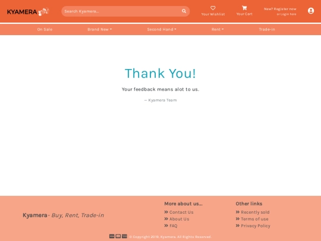Image resolution: width=321 pixels, height=241 pixels.
Task: Click chevron icon beside Contact Us
Action: (166, 212)
